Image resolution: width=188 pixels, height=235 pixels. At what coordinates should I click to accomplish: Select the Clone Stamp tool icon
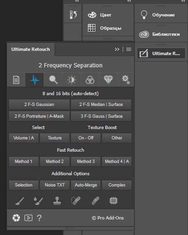[57, 201]
